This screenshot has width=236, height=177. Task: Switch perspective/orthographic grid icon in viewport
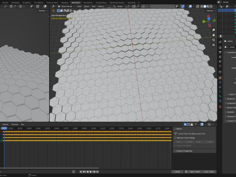click(213, 45)
